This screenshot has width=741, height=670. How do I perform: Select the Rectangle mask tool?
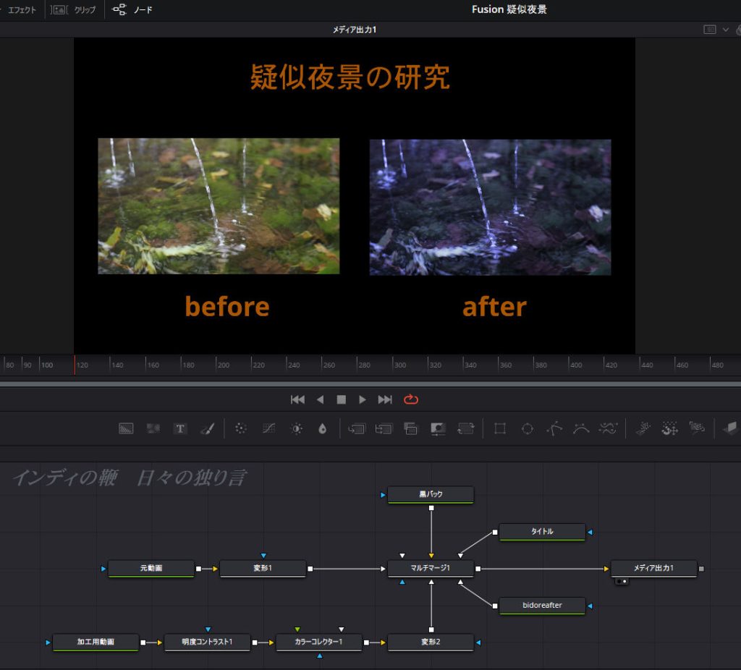click(x=499, y=428)
